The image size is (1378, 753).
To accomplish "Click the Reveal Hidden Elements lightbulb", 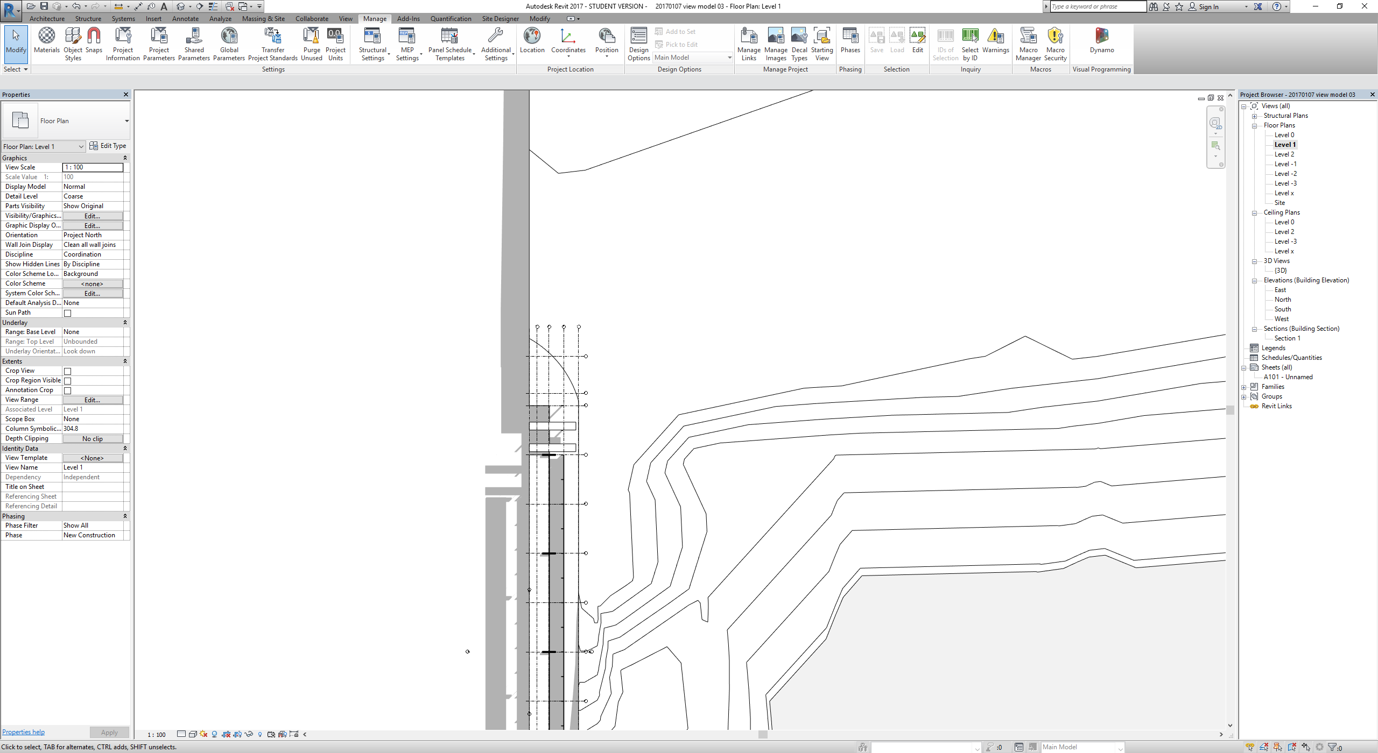I will (260, 734).
